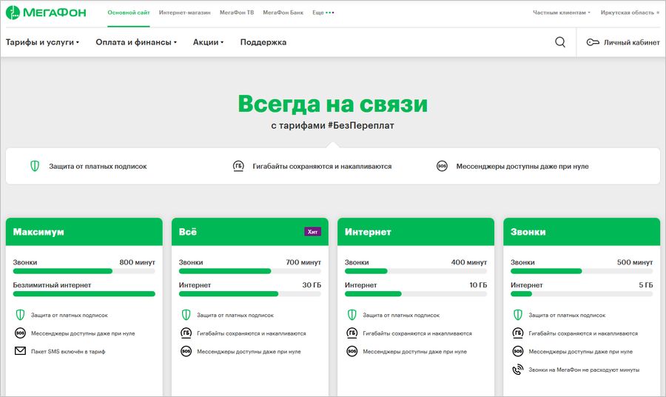Click the key icon beside Личный кабинет
This screenshot has height=397, width=666.
[593, 42]
